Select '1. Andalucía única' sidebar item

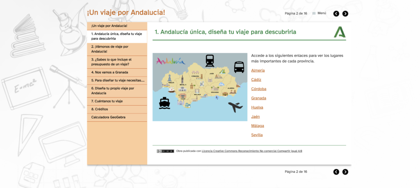[x=117, y=36]
